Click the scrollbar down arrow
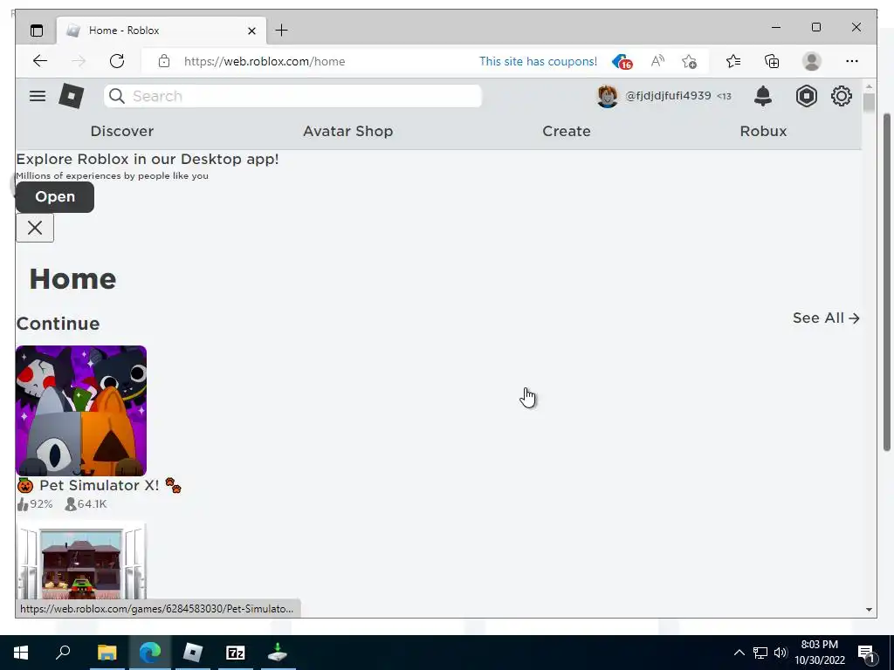The width and height of the screenshot is (894, 670). 869,610
